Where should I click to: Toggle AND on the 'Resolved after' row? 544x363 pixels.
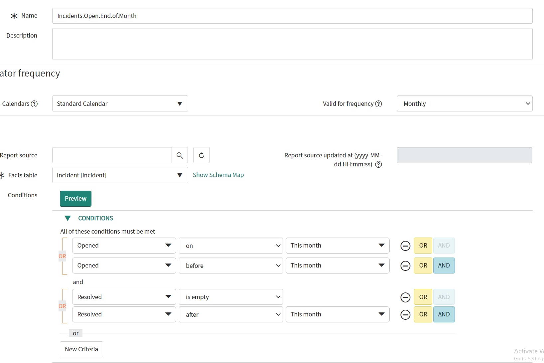click(x=444, y=314)
